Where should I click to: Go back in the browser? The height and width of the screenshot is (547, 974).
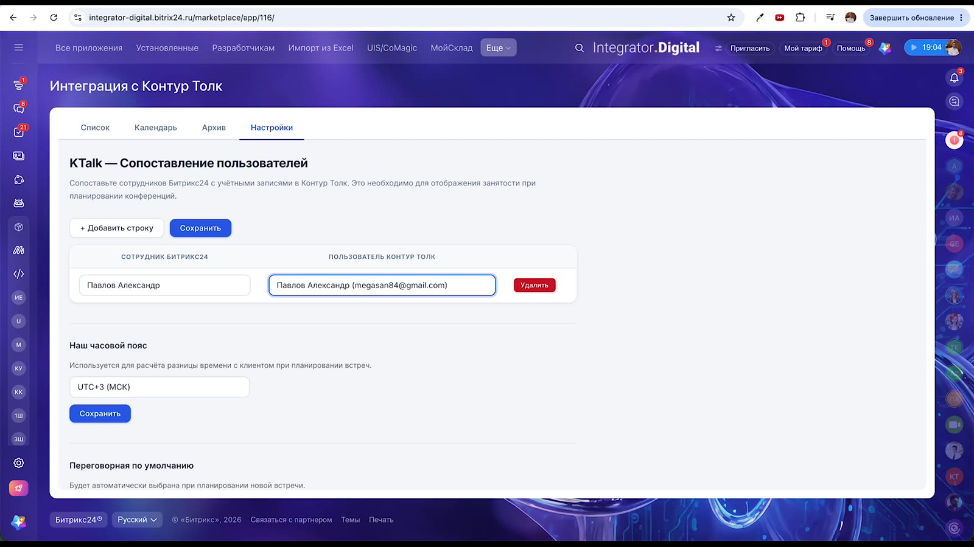pyautogui.click(x=13, y=18)
